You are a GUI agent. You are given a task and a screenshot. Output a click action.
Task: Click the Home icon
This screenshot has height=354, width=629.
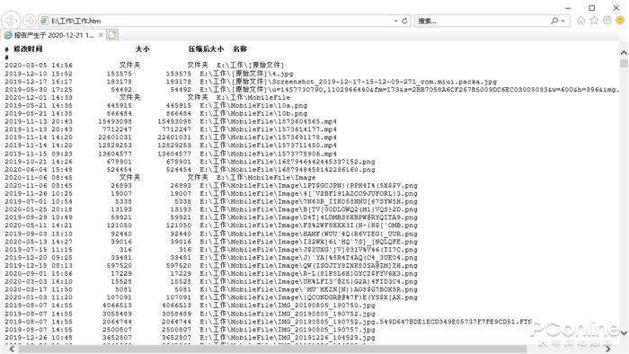click(x=580, y=21)
